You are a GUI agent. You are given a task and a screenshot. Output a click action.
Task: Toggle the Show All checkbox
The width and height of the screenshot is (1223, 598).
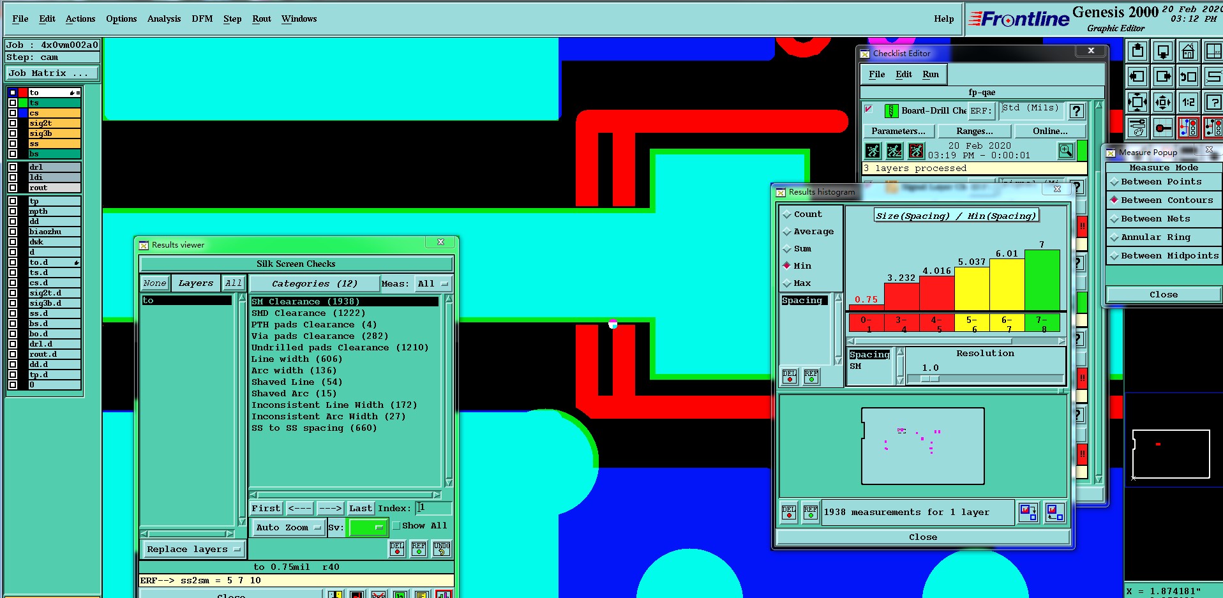[x=396, y=526]
